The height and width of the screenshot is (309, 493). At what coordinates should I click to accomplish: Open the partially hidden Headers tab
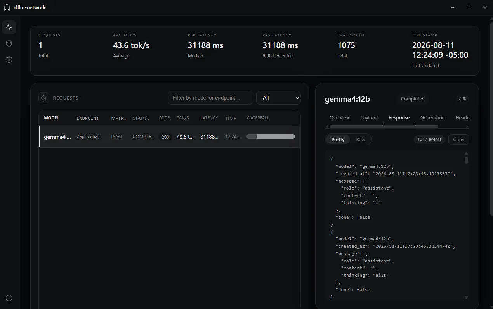click(462, 118)
